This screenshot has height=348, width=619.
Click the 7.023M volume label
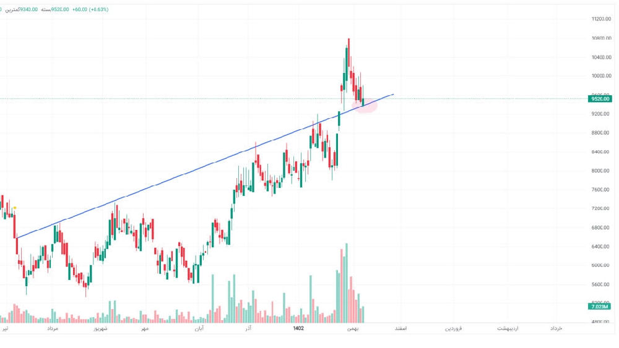click(599, 306)
